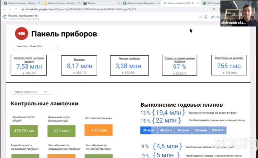
Task: Click the 7,53 млн value
Action: [x=29, y=67]
